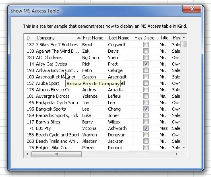Select the Alley Cat Cycles cell
This screenshot has height=177, width=211.
tap(58, 64)
